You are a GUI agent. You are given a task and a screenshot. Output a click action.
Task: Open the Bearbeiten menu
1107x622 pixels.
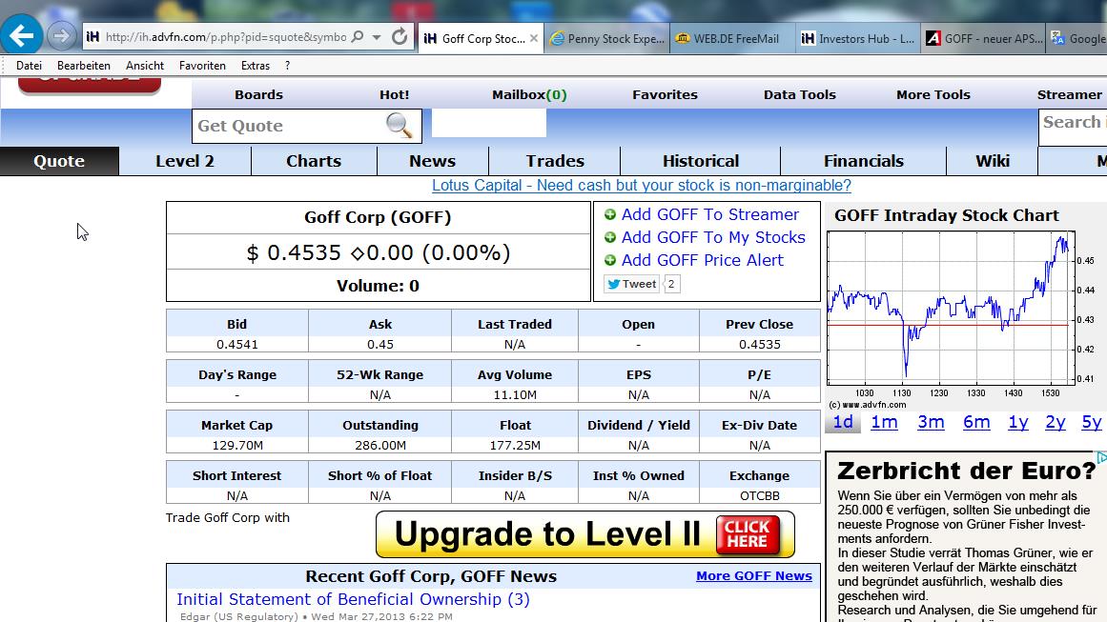click(83, 66)
